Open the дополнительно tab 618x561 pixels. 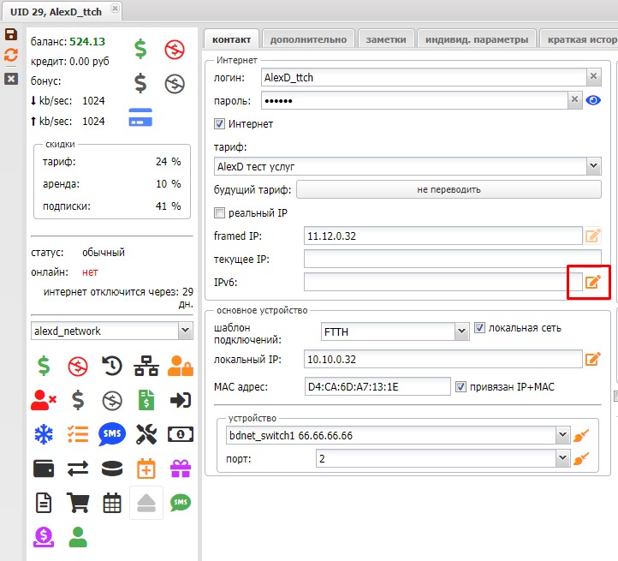308,39
